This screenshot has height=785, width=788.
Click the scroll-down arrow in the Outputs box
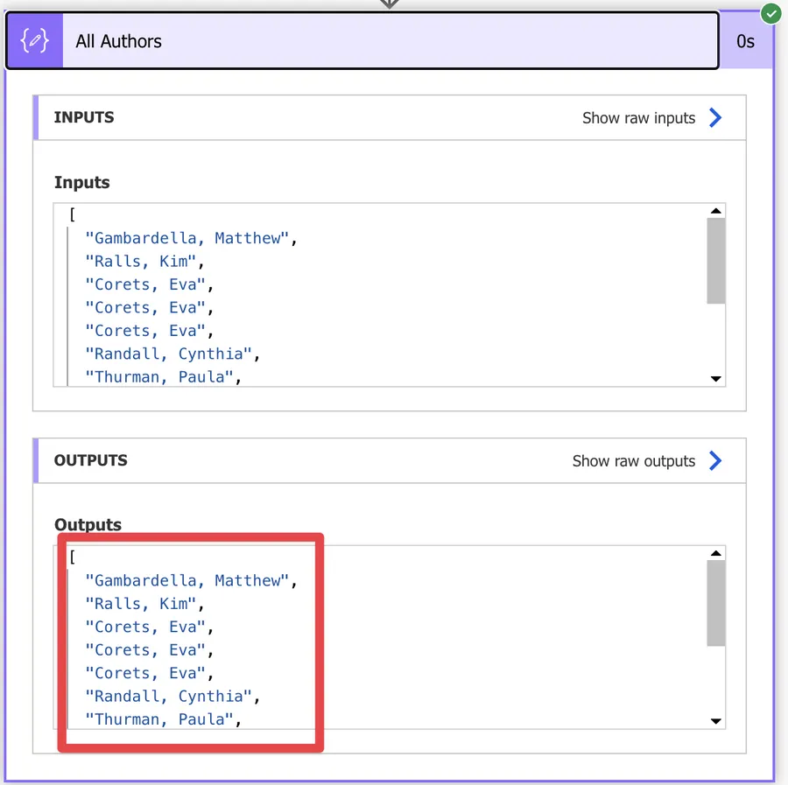716,720
